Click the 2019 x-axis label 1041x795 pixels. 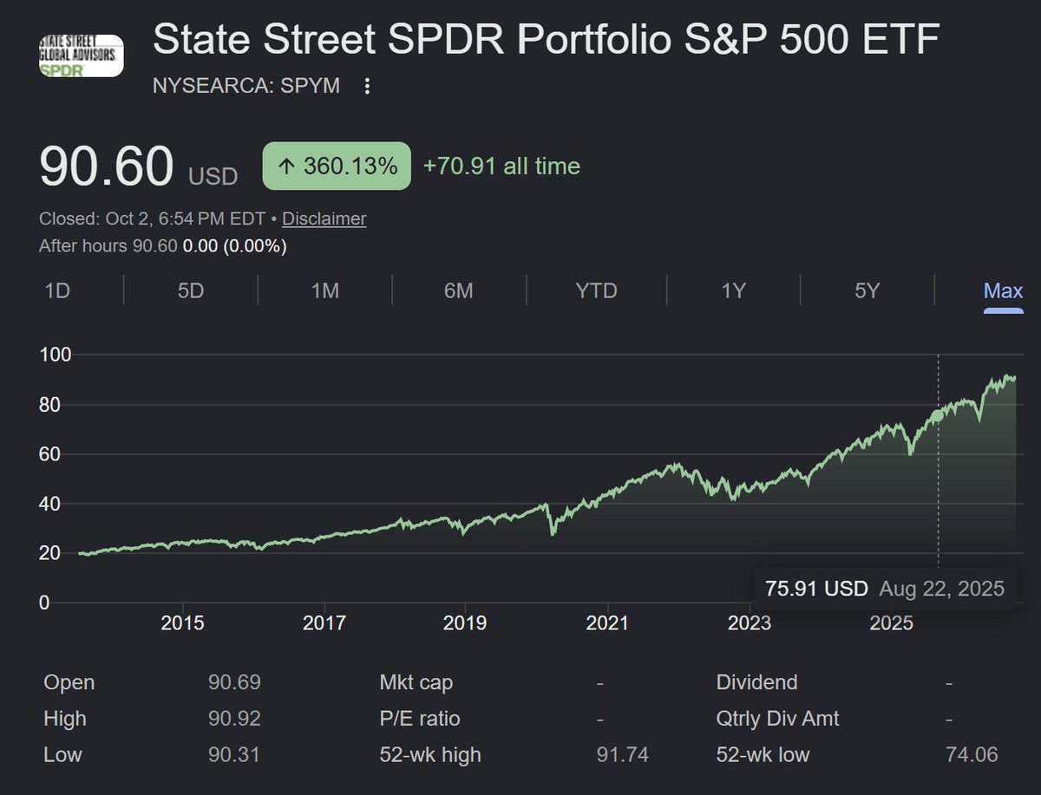coord(464,623)
